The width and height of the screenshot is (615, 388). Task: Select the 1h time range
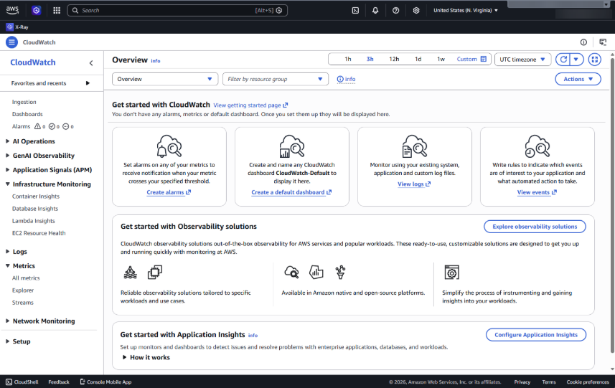[x=347, y=60]
